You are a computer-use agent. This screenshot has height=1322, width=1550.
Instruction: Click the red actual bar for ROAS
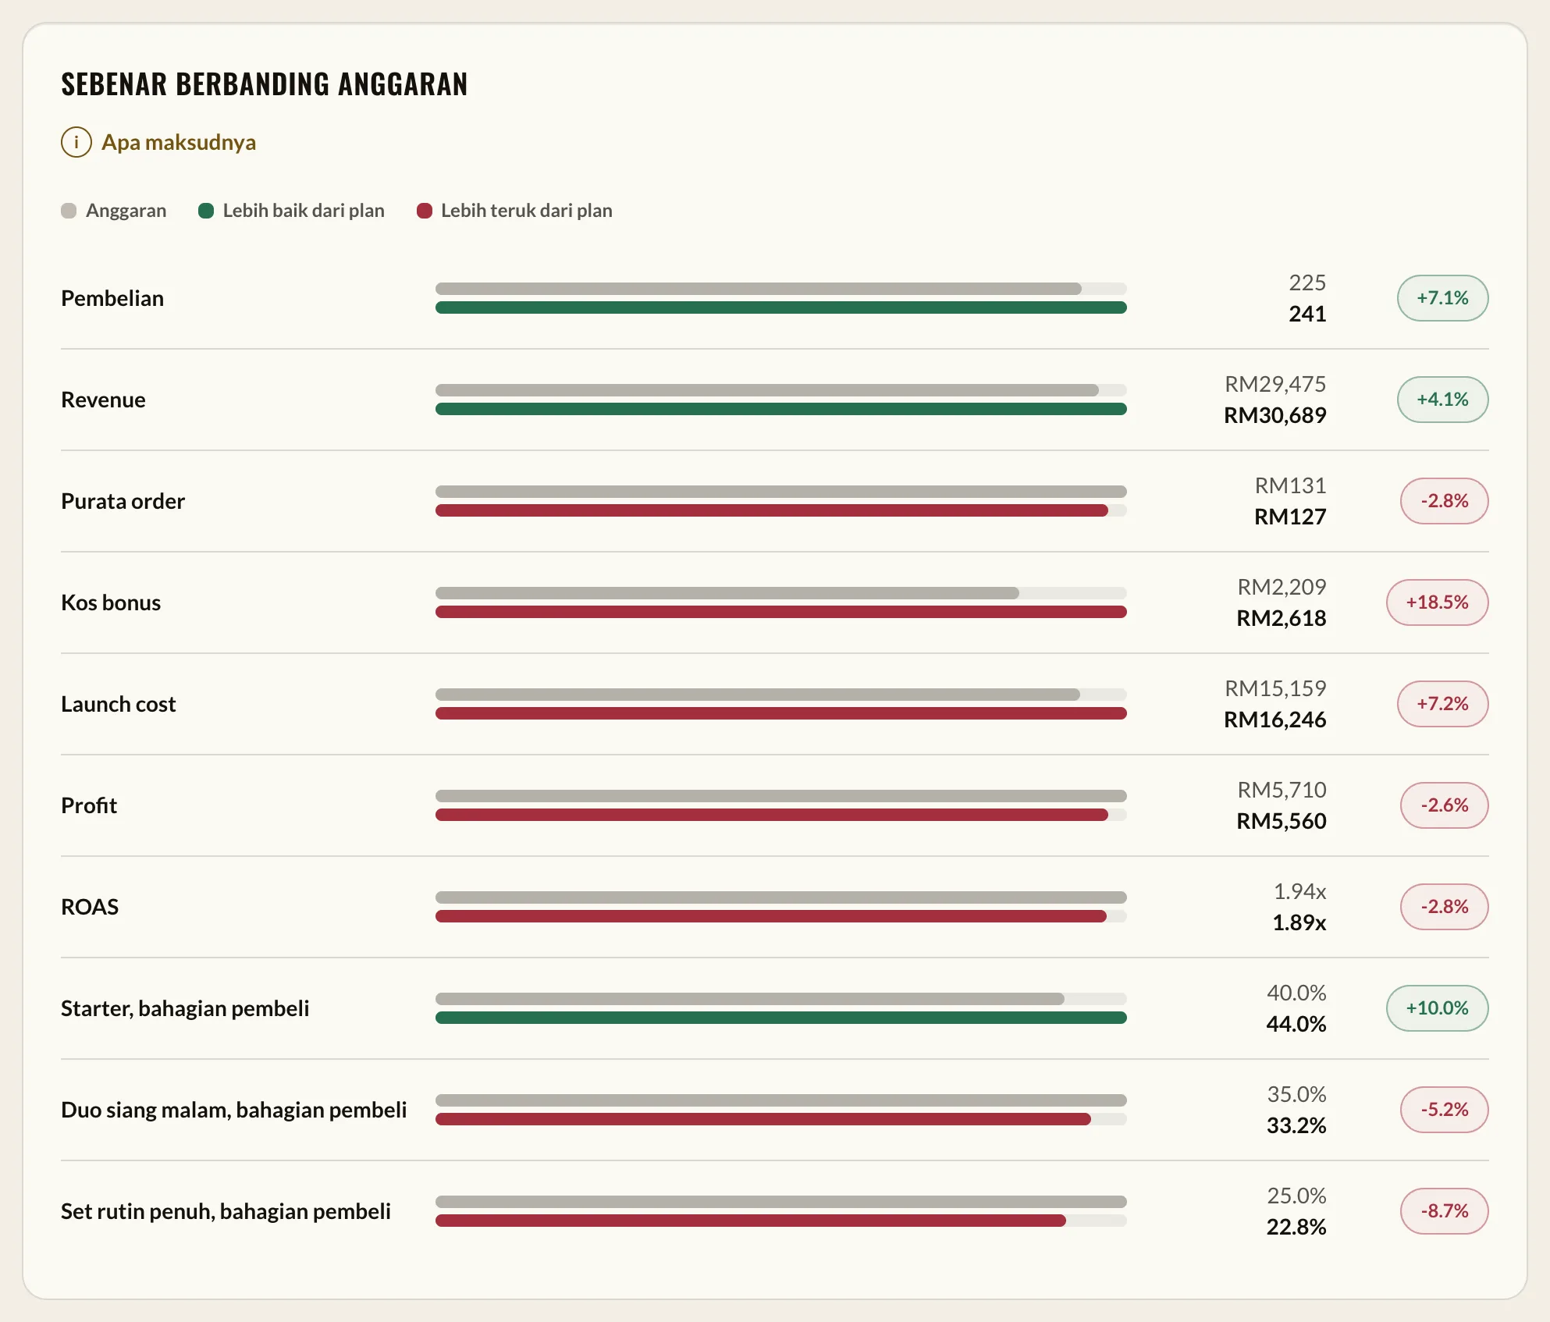click(771, 916)
